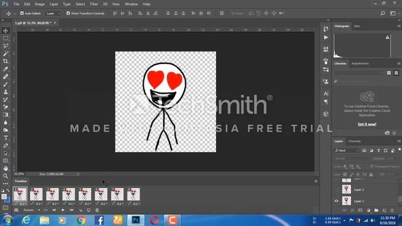Image resolution: width=402 pixels, height=226 pixels.
Task: Open the Auto-Select Layer dropdown
Action: point(53,13)
